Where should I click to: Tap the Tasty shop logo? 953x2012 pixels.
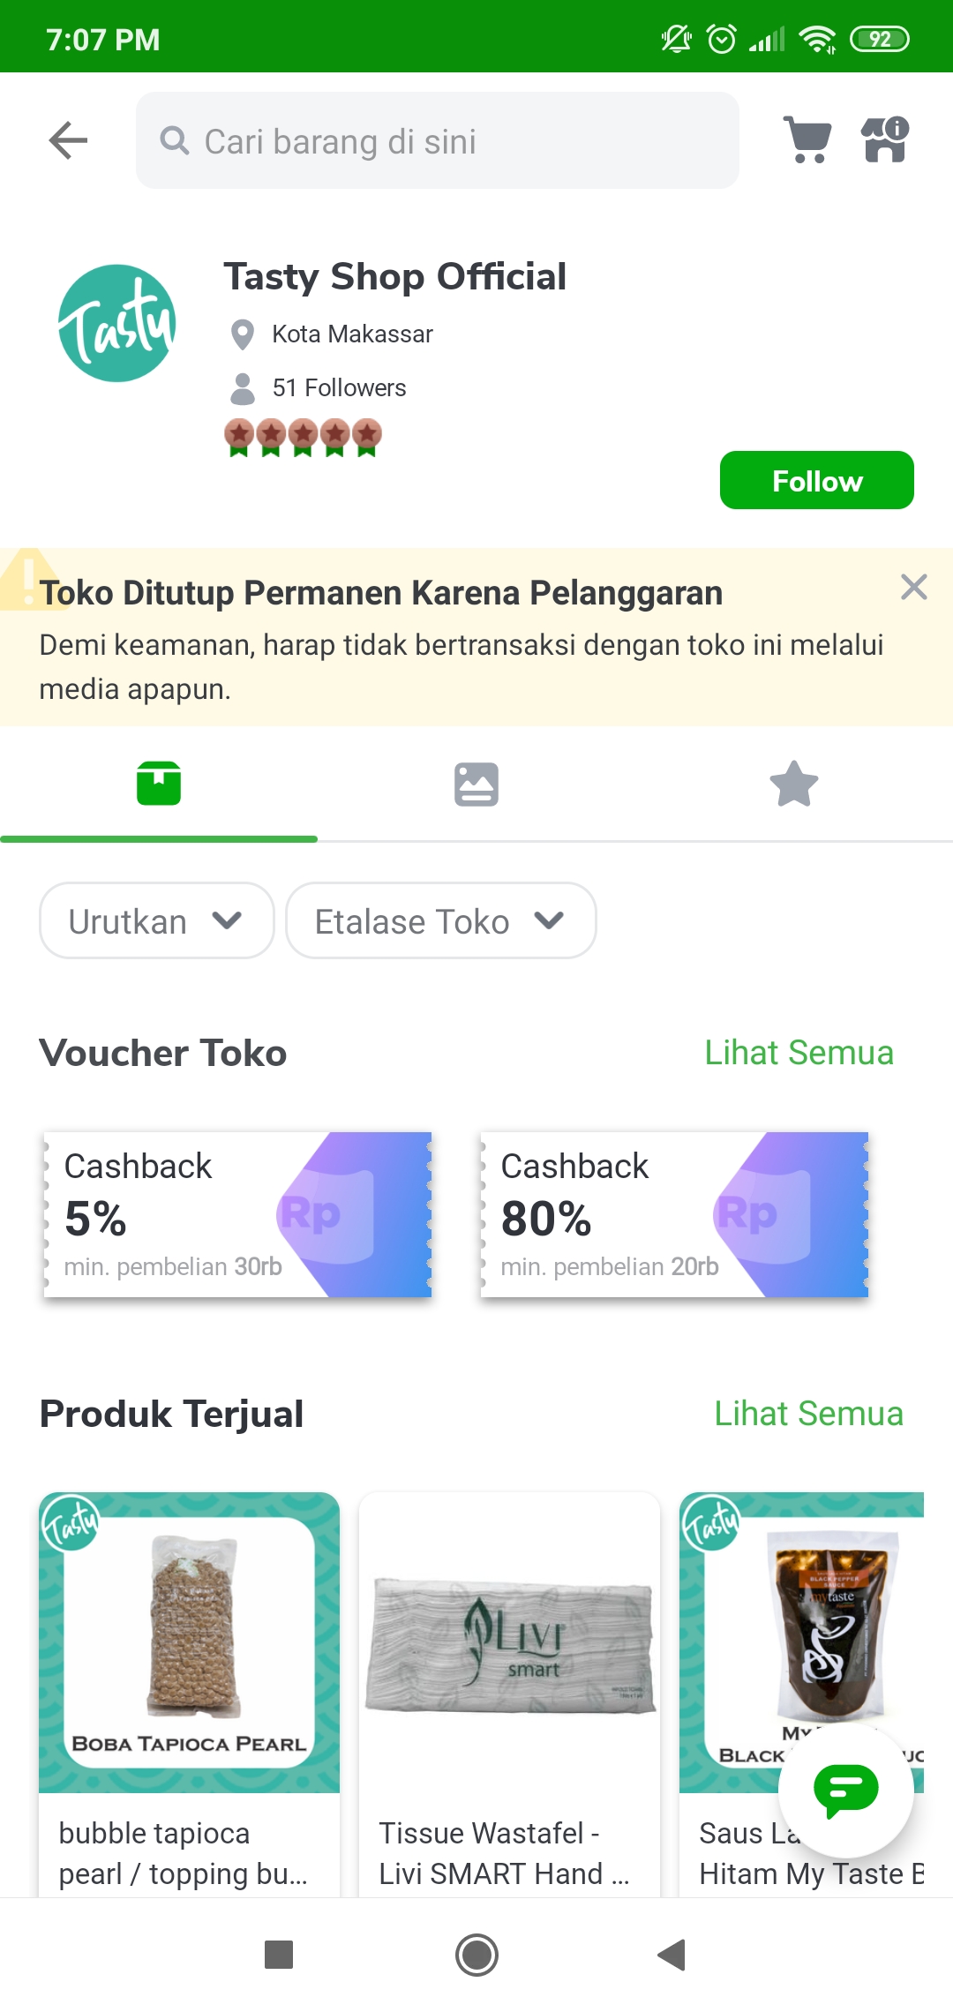117,324
